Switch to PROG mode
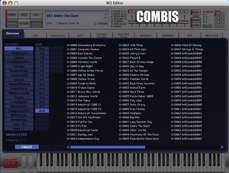Image resolution: width=229 pixels, height=173 pixels. click(24, 15)
